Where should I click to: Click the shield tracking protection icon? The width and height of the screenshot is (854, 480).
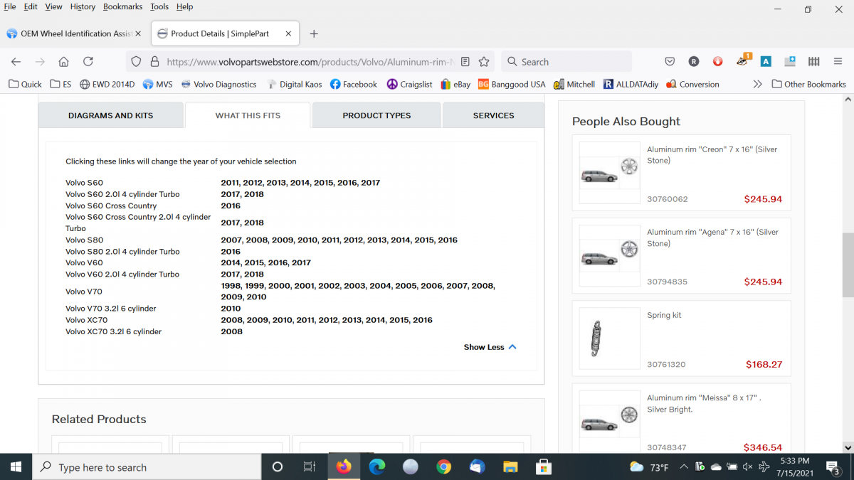coord(137,62)
